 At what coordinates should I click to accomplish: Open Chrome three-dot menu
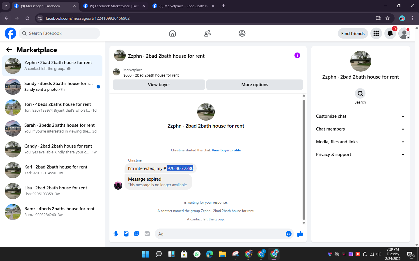coord(413,18)
